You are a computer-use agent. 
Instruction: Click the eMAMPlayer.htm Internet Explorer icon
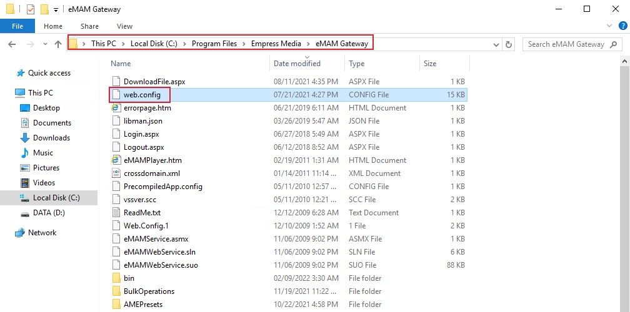coord(116,160)
